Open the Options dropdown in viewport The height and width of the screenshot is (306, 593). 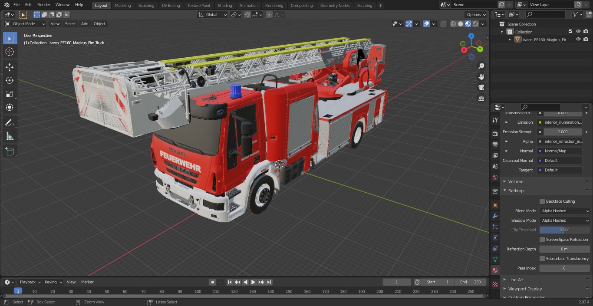[476, 15]
